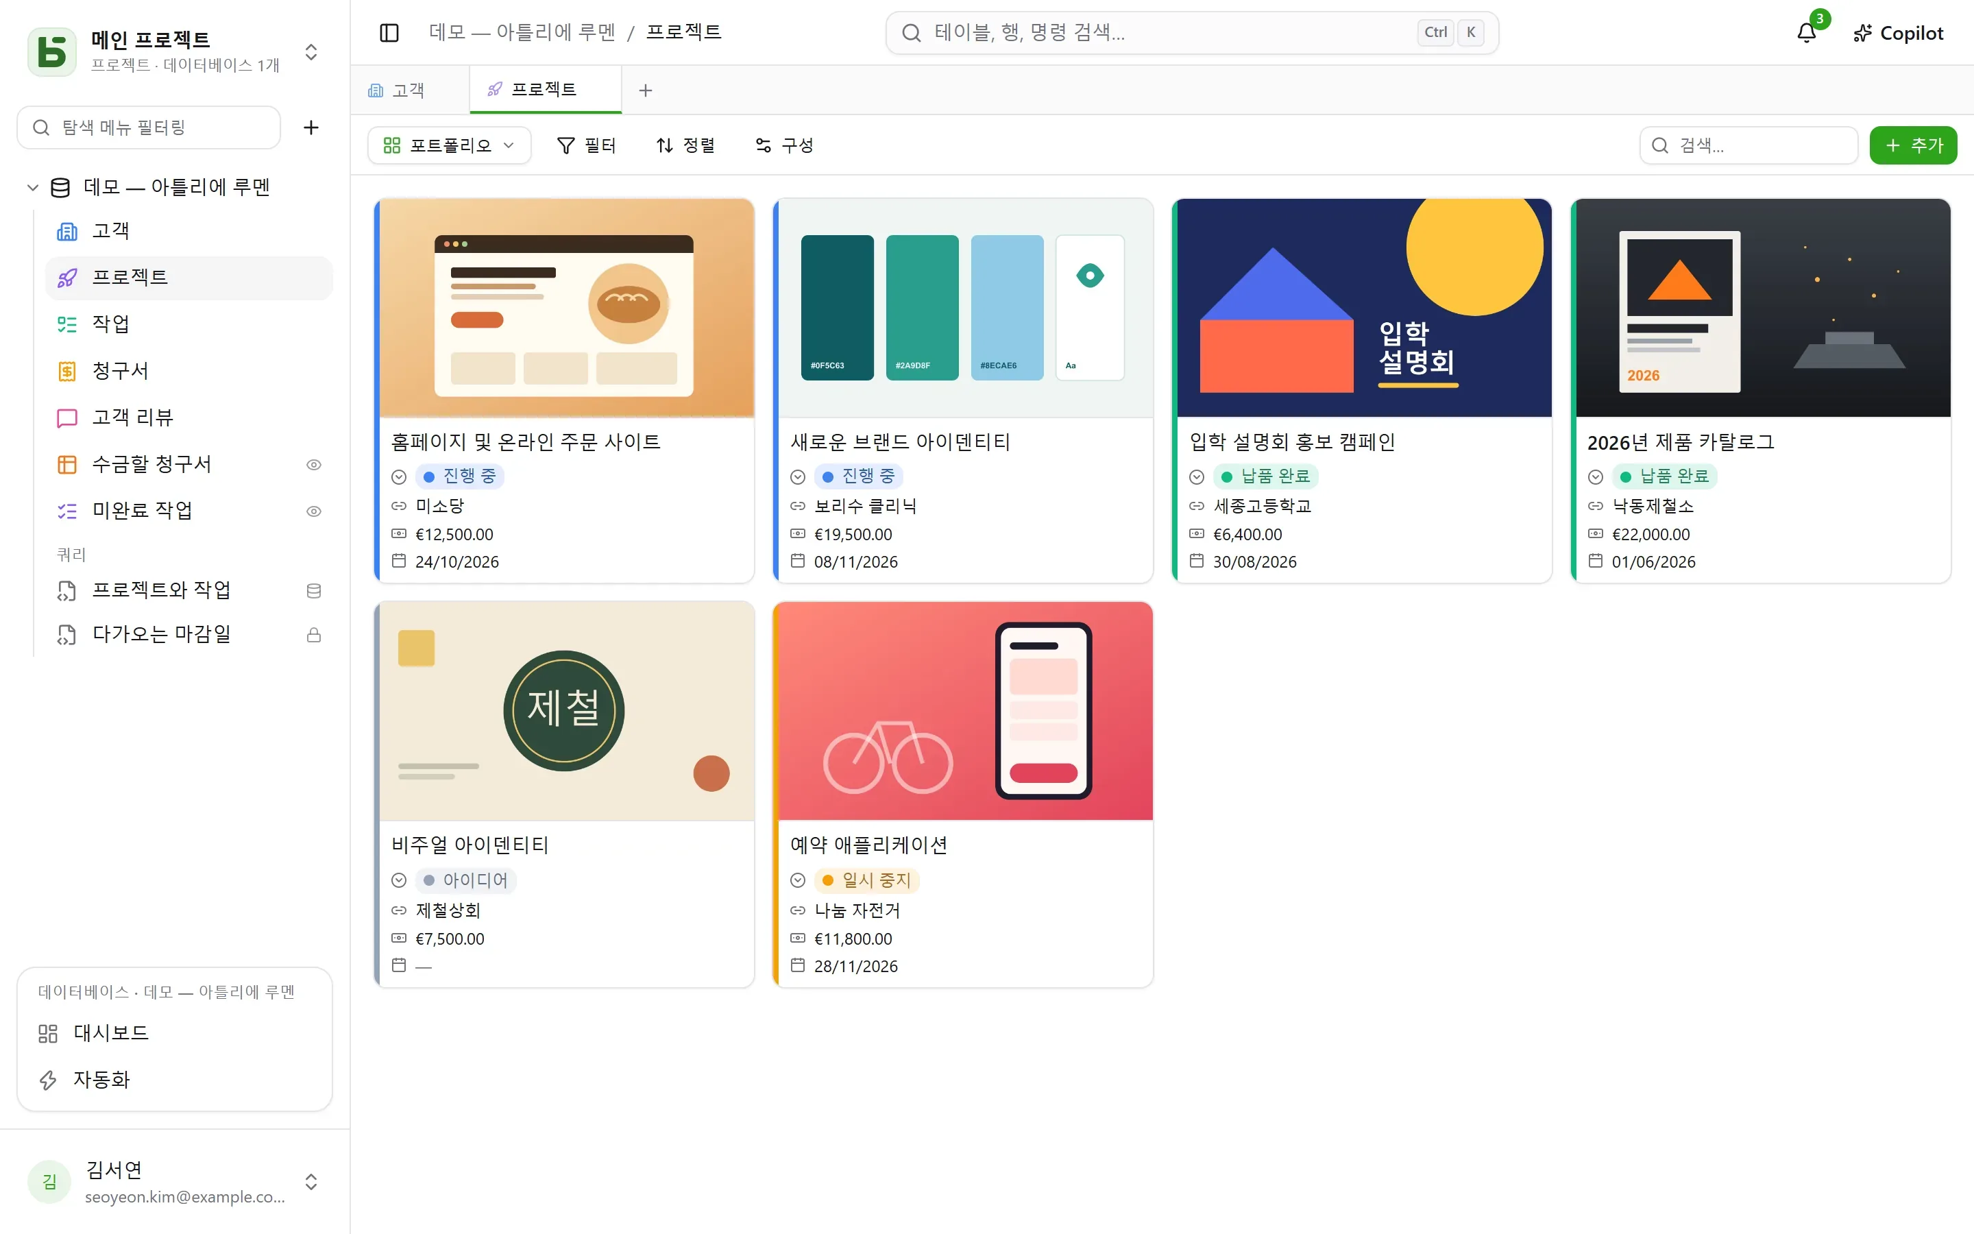Click lock icon next to 다가오는 마감일
The width and height of the screenshot is (1974, 1234).
pos(313,635)
